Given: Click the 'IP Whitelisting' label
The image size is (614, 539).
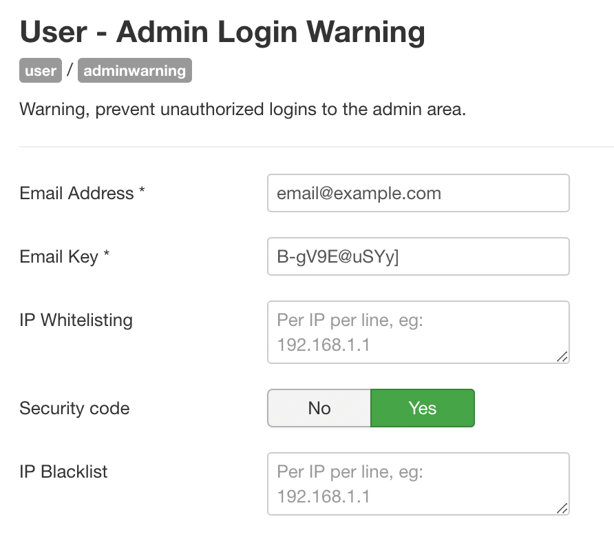Looking at the screenshot, I should coord(76,321).
